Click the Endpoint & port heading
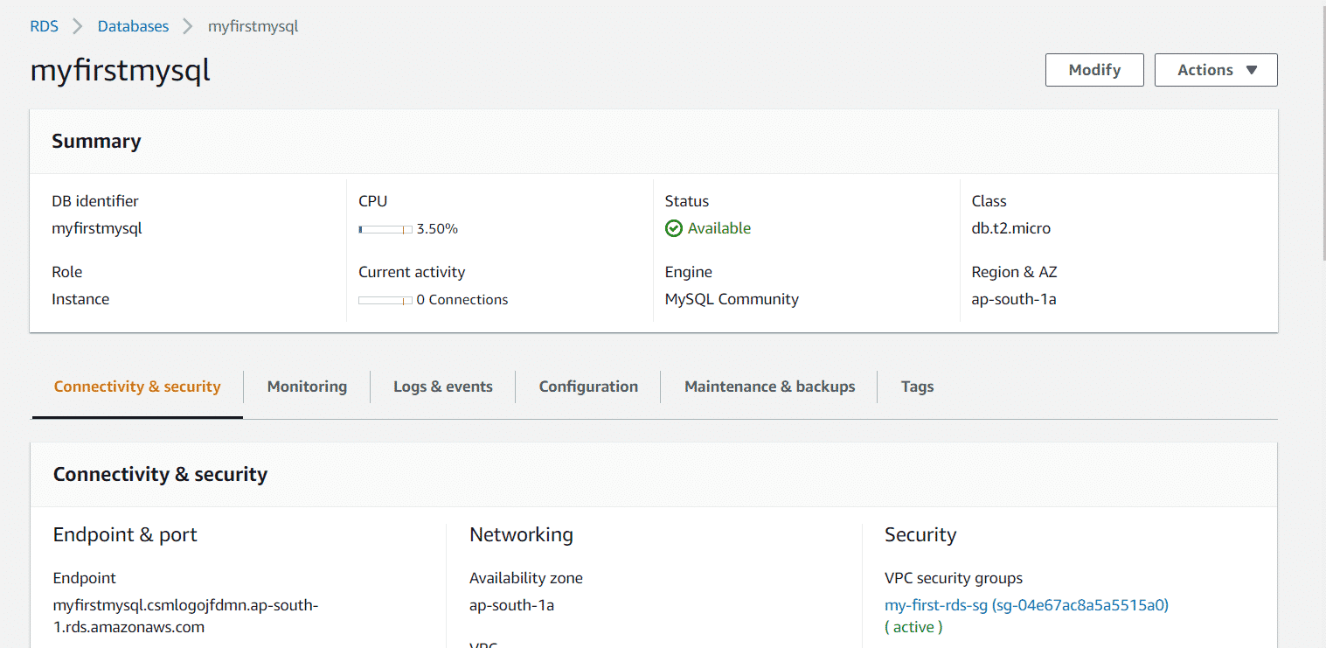Image resolution: width=1326 pixels, height=648 pixels. [x=125, y=534]
